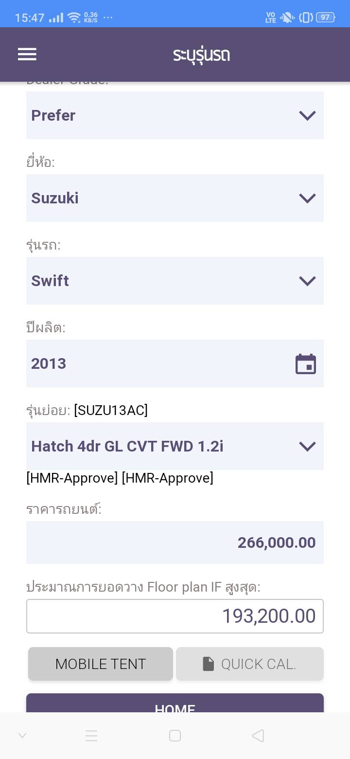Tap the Android home square button
Screen dimensions: 350x759
click(175, 736)
